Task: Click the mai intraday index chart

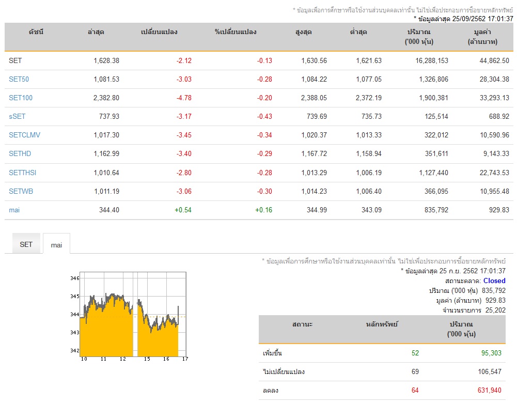Action: coord(129,316)
